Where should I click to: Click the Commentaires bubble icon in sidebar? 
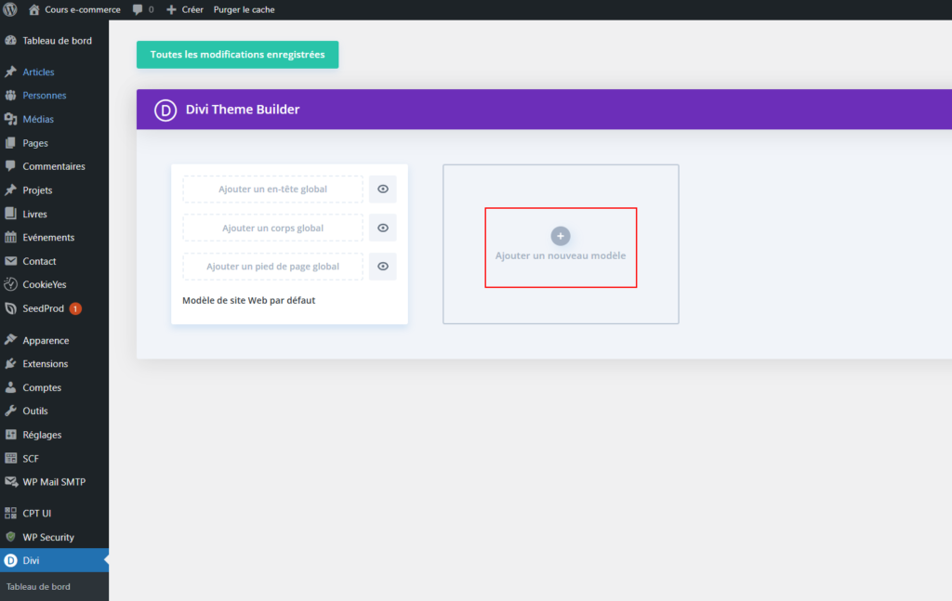pos(10,166)
